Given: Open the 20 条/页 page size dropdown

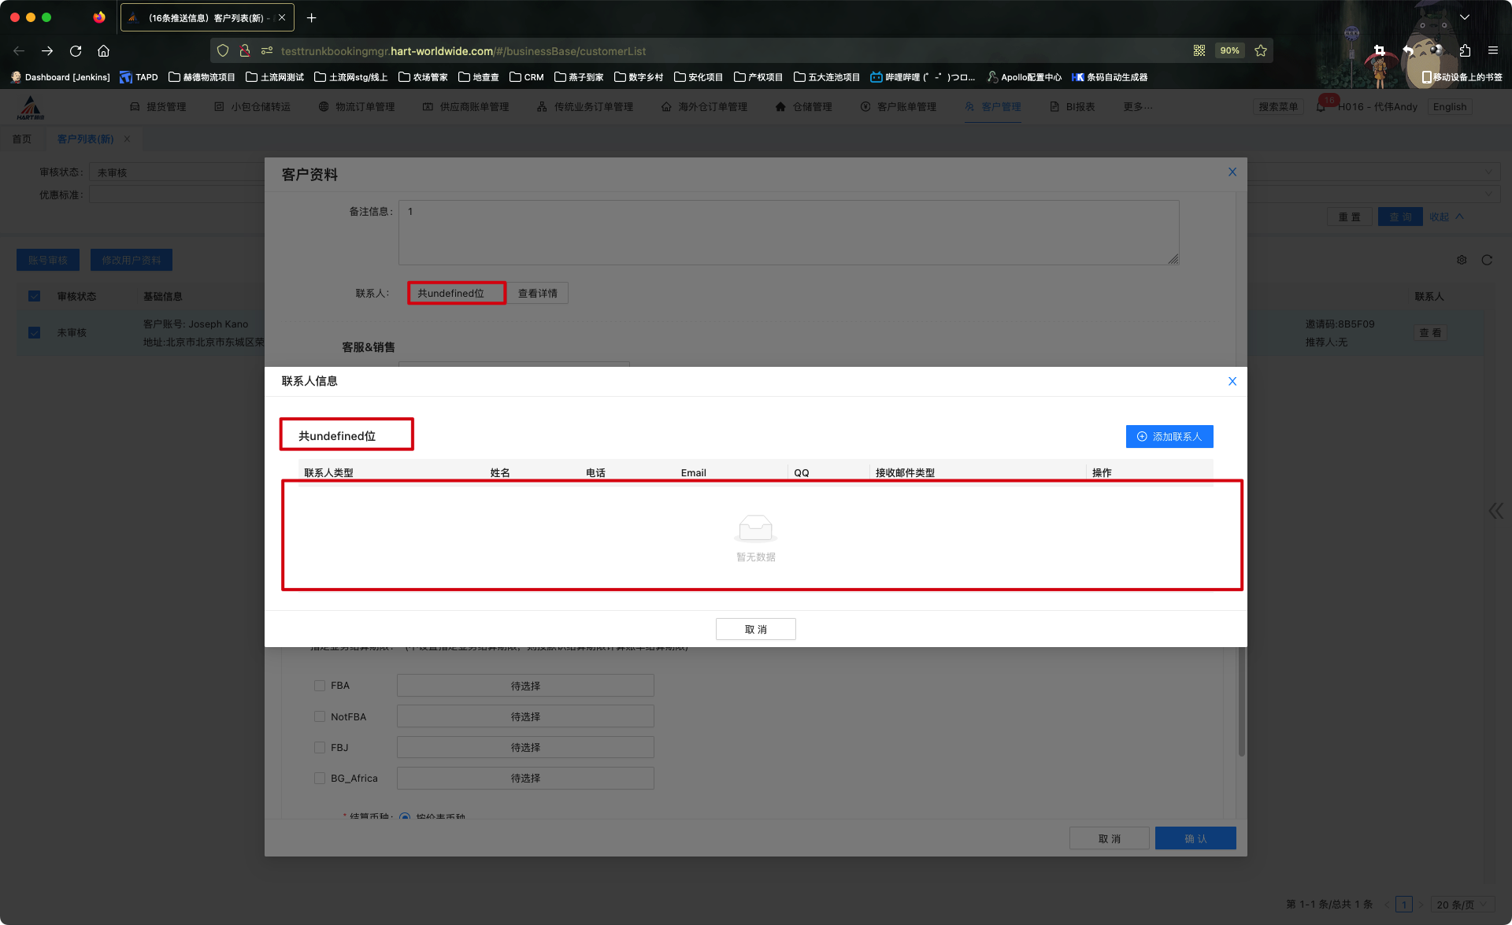Looking at the screenshot, I should coord(1462,905).
